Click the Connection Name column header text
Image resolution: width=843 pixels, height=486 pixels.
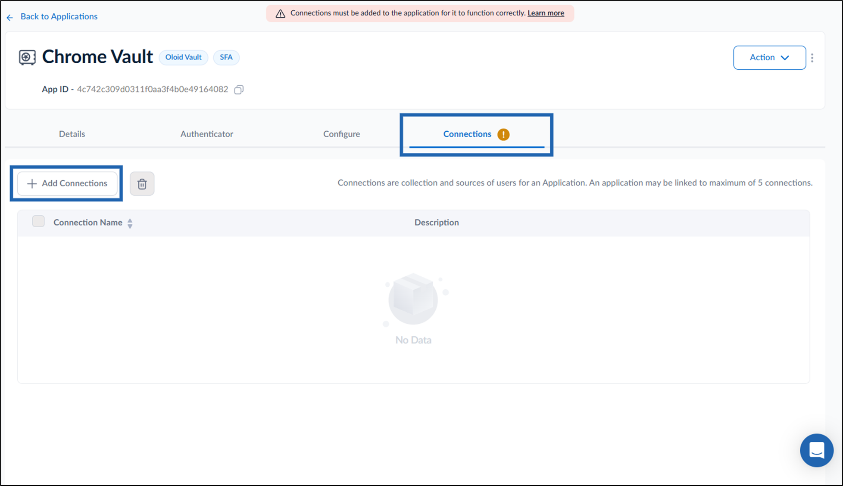[x=88, y=223]
